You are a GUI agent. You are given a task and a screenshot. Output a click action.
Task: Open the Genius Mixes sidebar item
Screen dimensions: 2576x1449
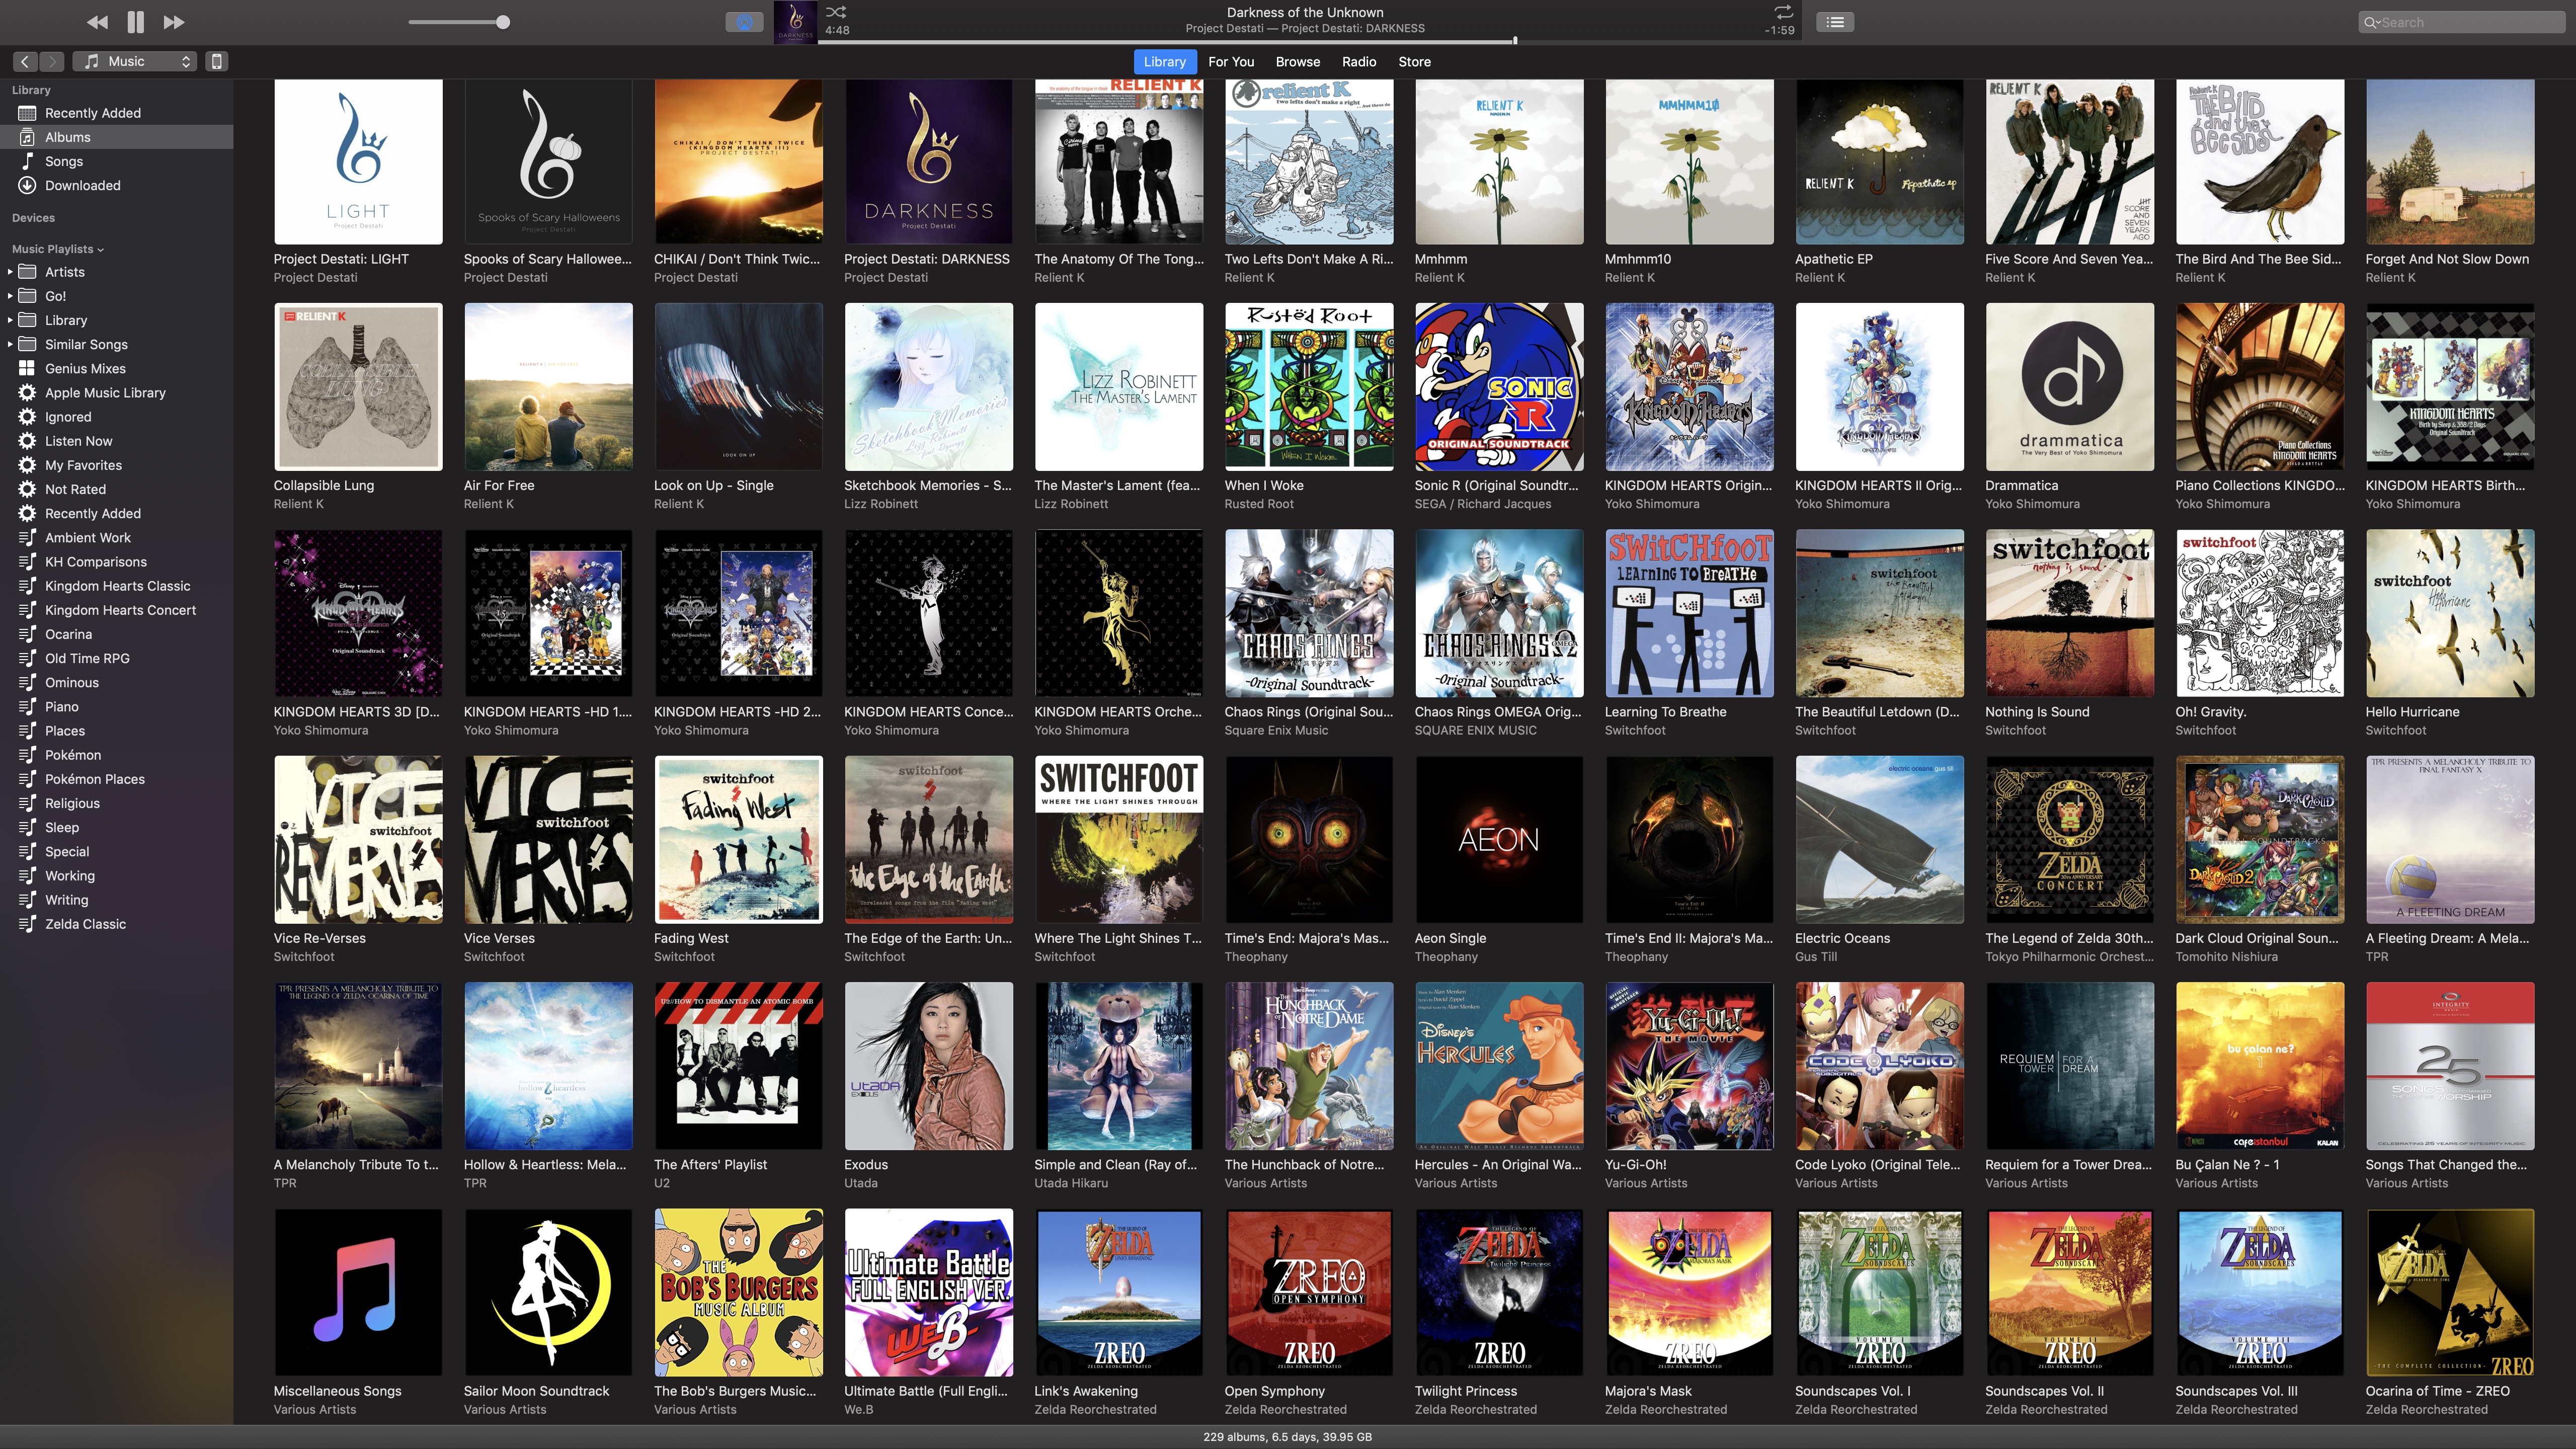click(85, 368)
